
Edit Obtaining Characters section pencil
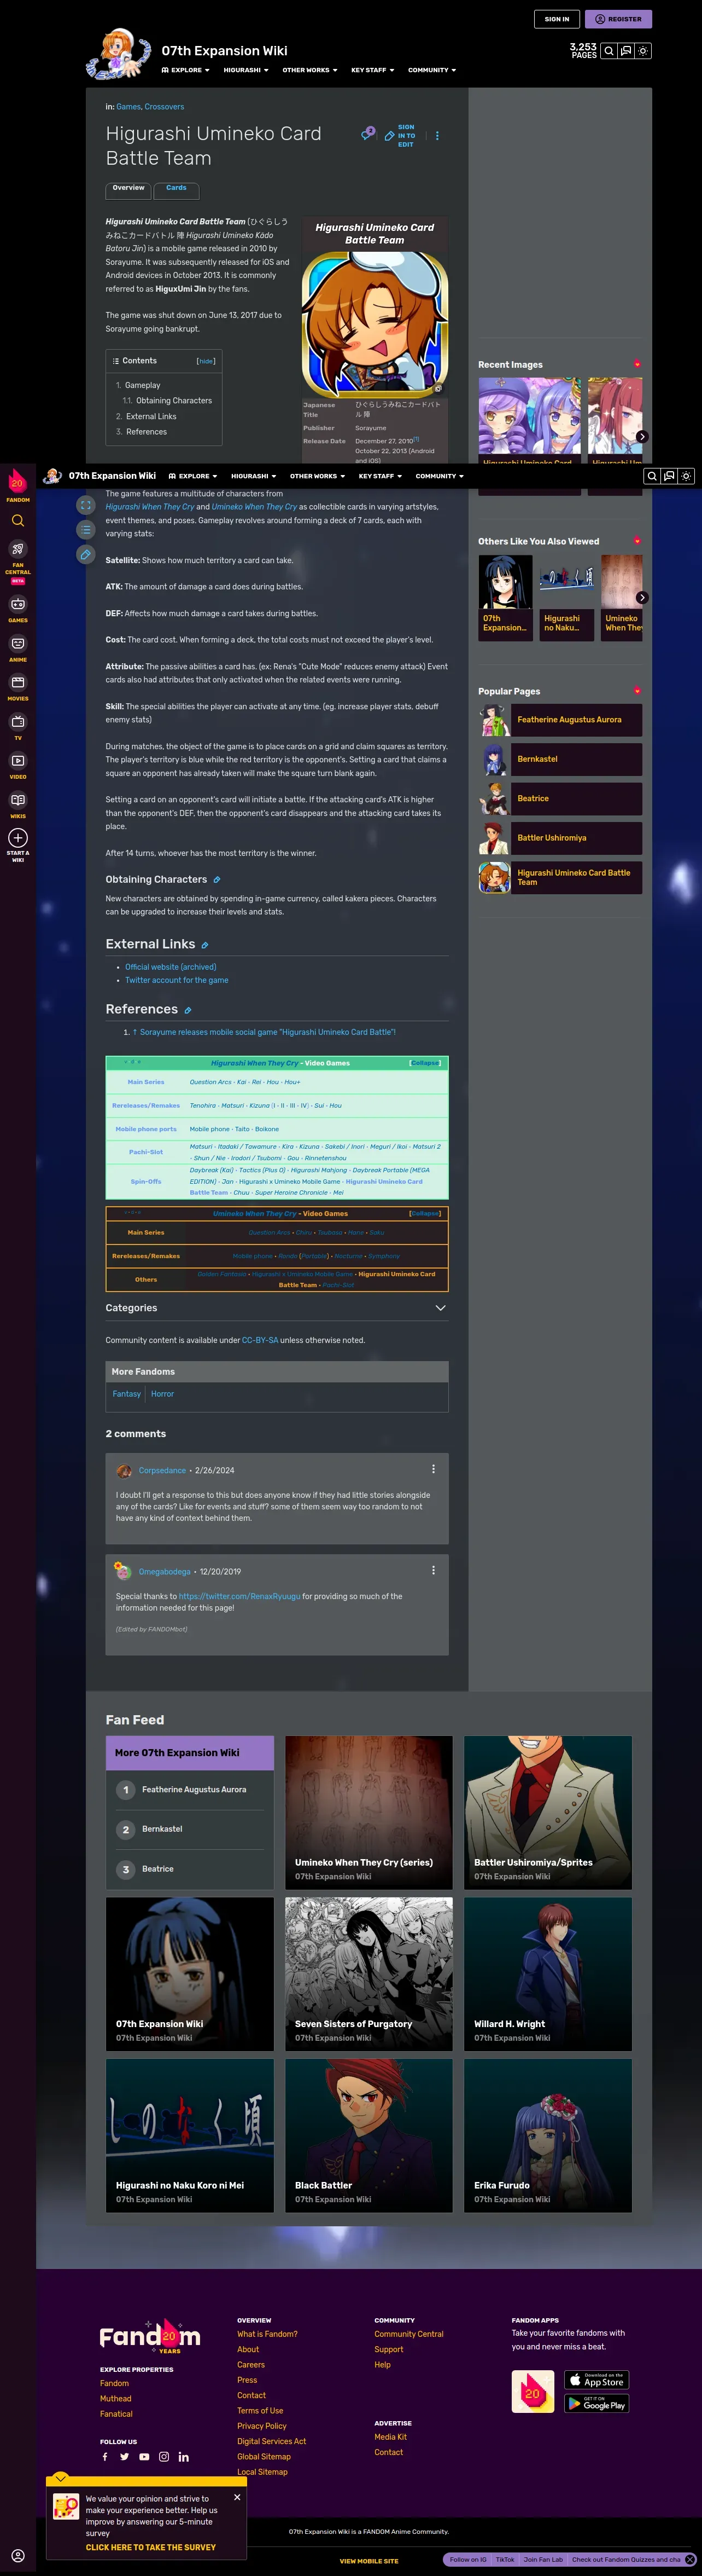217,880
